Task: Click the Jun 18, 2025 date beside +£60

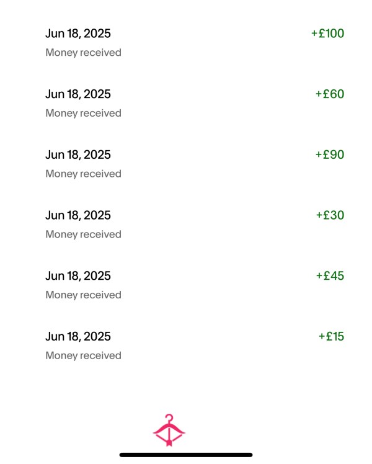Action: (78, 94)
